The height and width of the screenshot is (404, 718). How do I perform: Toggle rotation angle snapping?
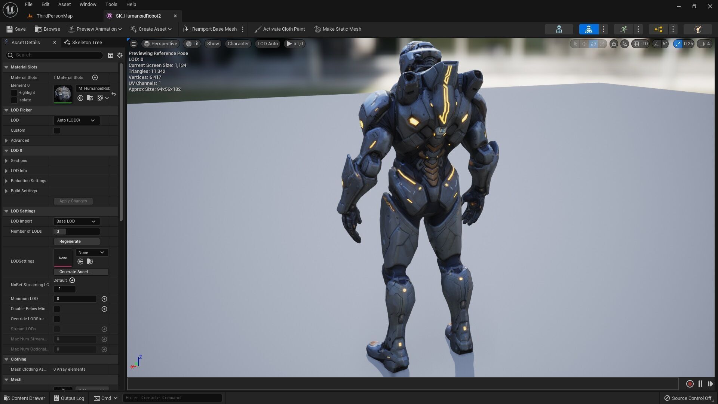coord(657,44)
